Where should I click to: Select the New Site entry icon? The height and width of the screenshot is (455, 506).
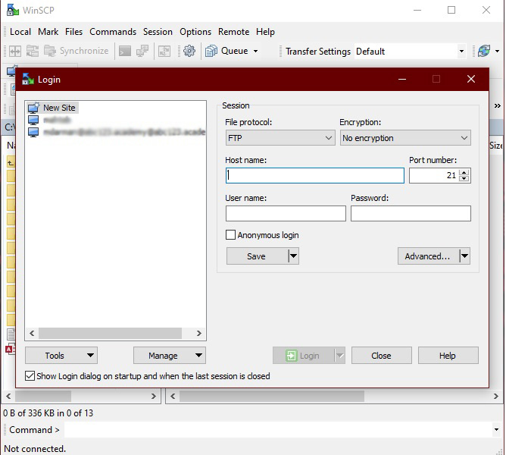(x=33, y=108)
